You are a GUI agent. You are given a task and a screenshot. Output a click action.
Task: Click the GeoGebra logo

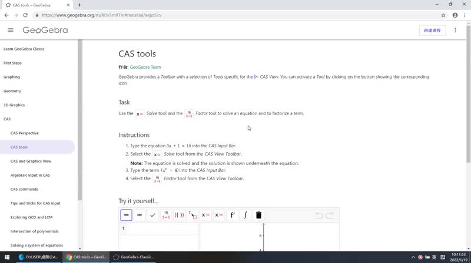pos(45,30)
